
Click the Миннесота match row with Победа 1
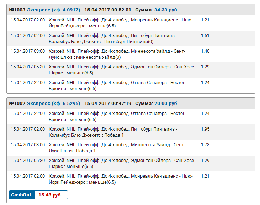pyautogui.click(x=121, y=148)
